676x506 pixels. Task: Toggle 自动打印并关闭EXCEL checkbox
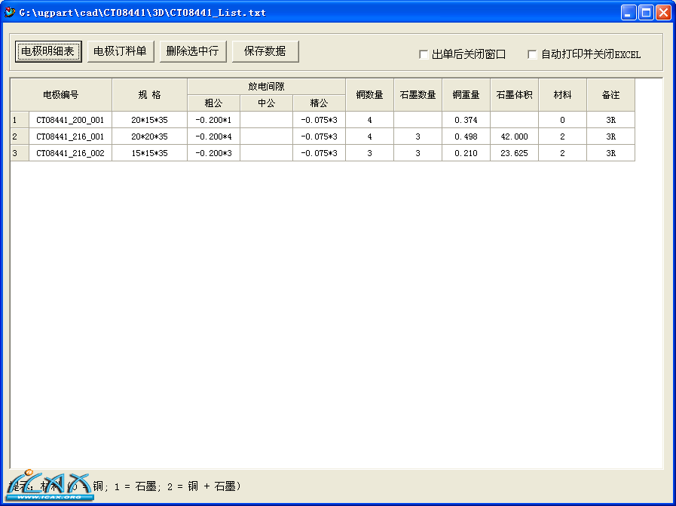(532, 55)
